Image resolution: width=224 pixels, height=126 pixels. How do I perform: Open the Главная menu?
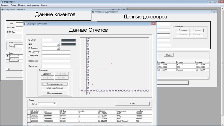(5, 5)
